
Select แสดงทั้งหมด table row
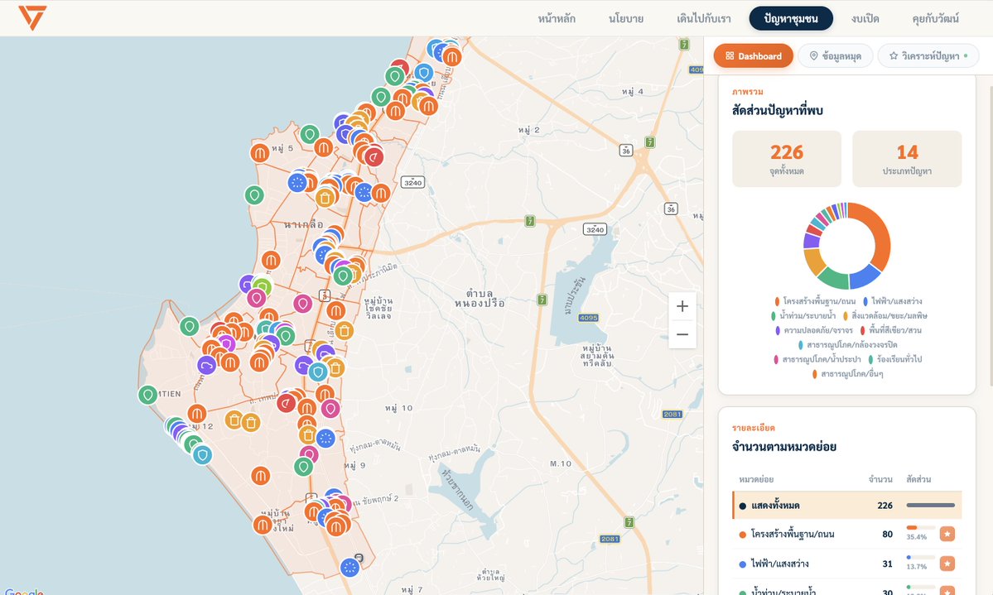pyautogui.click(x=846, y=505)
